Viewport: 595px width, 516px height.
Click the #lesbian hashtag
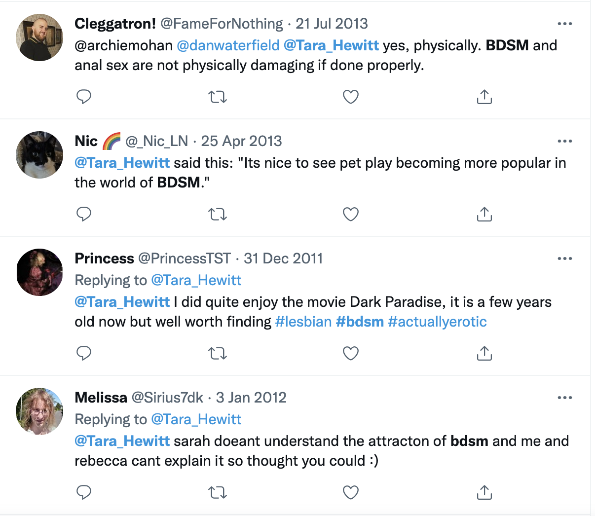point(303,322)
